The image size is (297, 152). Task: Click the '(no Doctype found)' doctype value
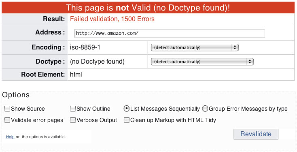pos(97,62)
